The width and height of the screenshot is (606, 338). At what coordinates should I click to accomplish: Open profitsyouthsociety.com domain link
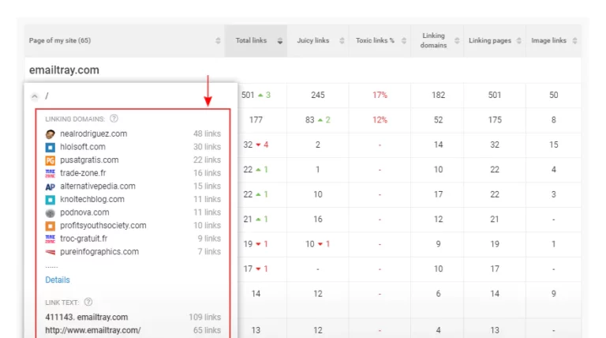(103, 225)
